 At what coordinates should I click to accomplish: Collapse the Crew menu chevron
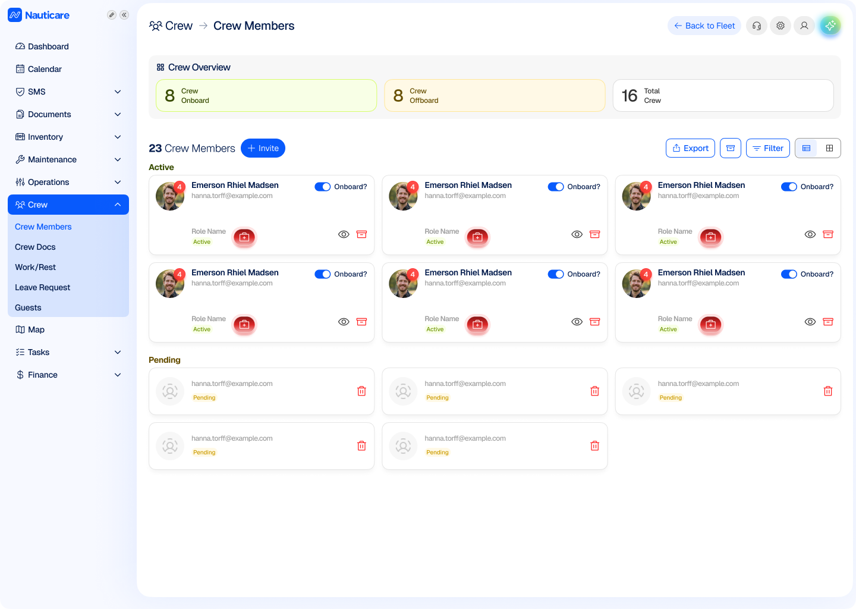point(118,205)
